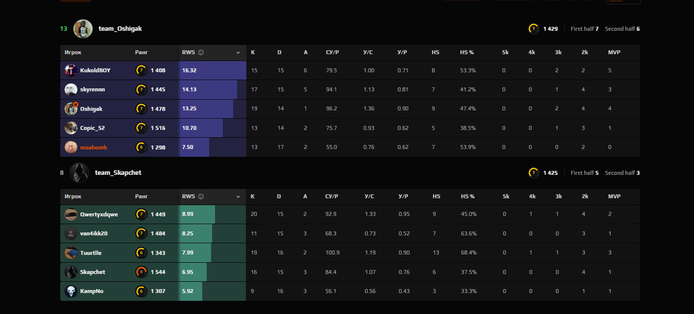Click RWS info icon in team_Skapchet table

(x=201, y=196)
